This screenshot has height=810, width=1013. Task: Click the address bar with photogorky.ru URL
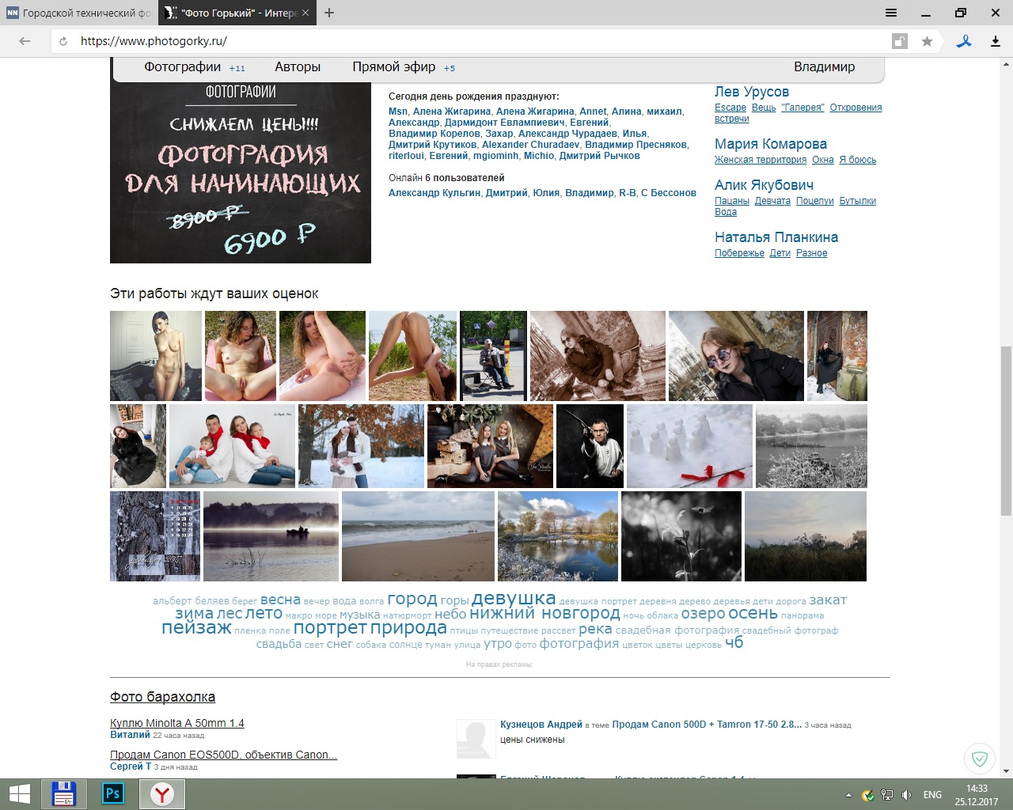coord(475,41)
